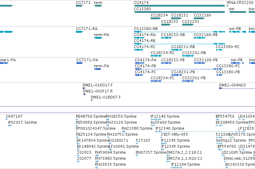Select the CG18233 gene

coord(166,25)
